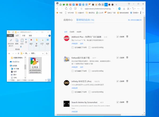Allow file URL access for Adblock Plus
The height and width of the screenshot is (117, 159).
[89, 47]
